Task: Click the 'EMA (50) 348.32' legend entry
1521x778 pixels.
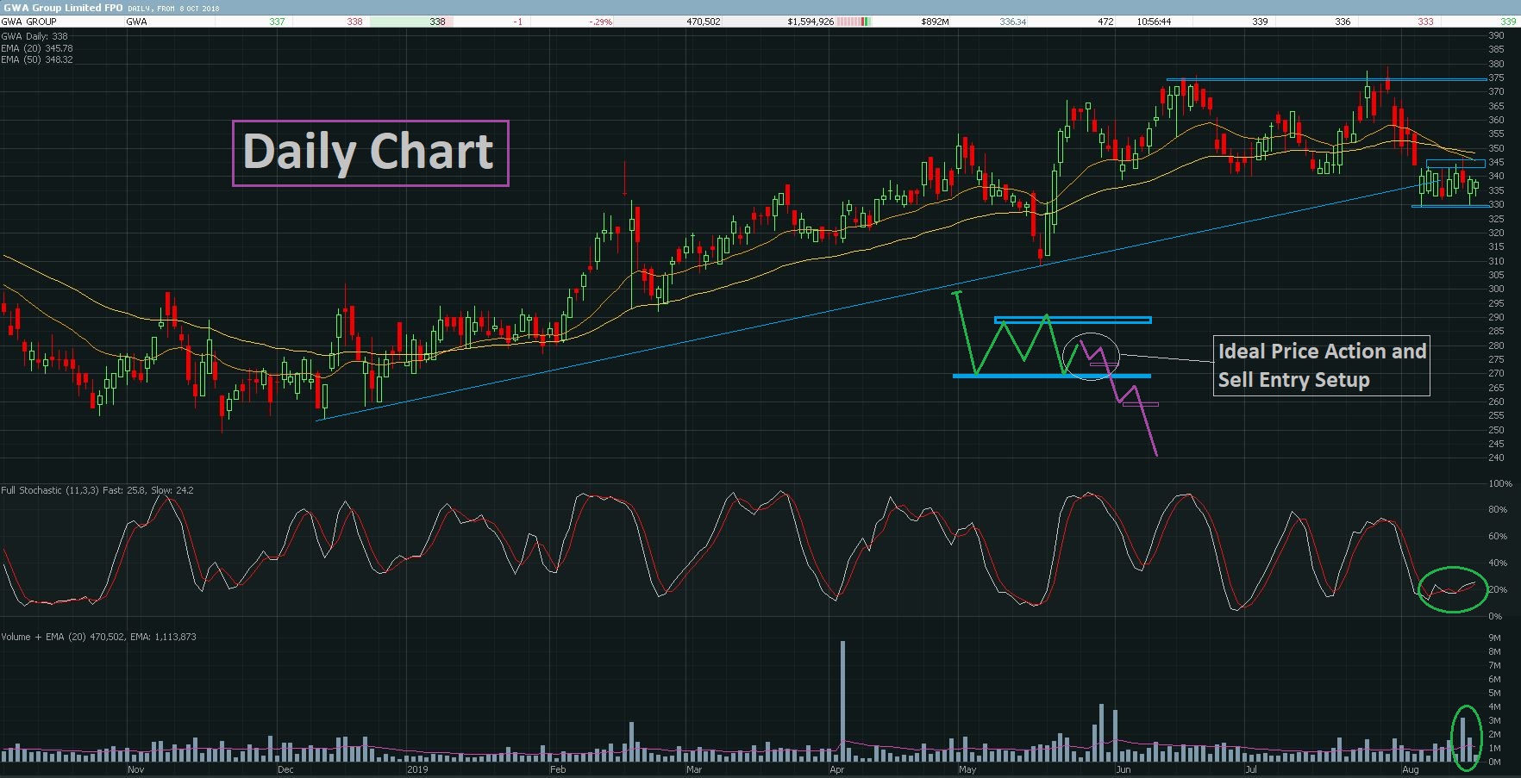Action: tap(37, 59)
